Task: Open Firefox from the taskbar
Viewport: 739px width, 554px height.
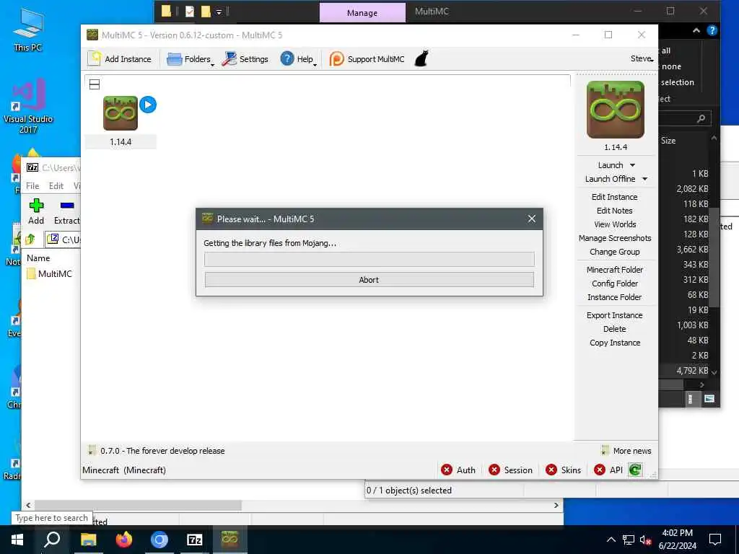Action: click(x=124, y=540)
